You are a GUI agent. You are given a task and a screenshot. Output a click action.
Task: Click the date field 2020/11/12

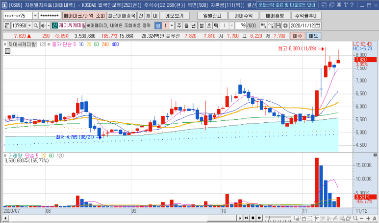coord(302,25)
